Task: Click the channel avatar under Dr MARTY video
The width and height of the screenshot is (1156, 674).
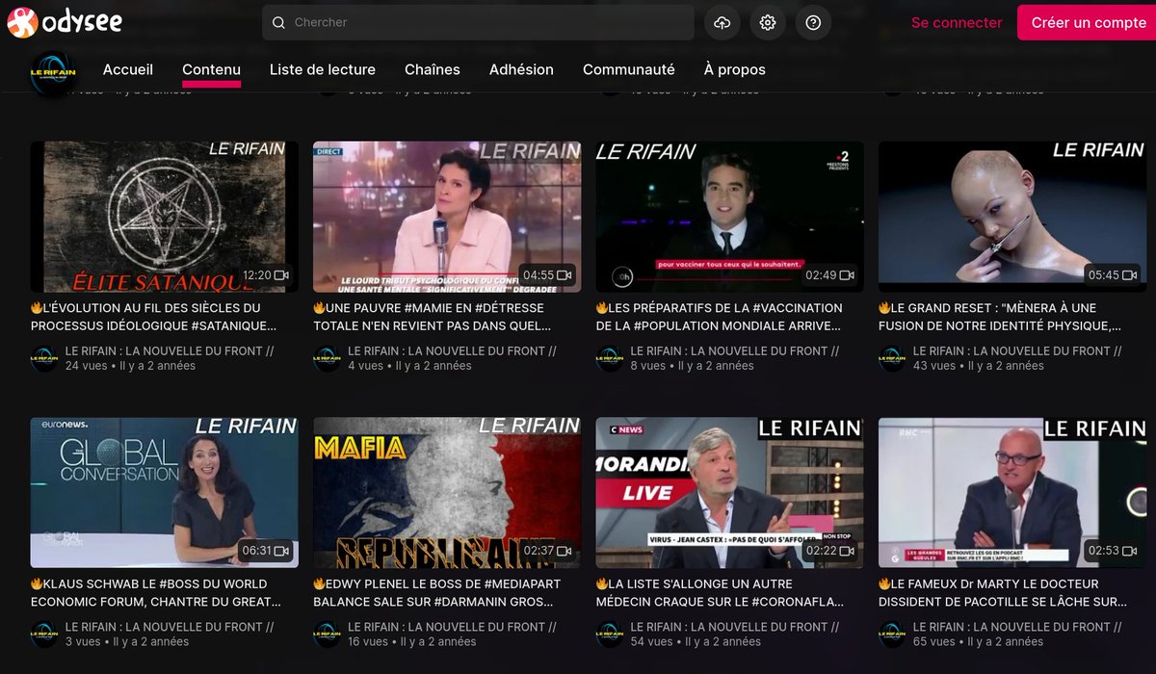Action: point(892,634)
